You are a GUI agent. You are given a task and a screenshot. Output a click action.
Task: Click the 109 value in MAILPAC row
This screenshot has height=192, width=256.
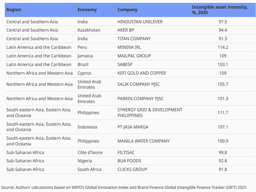coord(223,56)
